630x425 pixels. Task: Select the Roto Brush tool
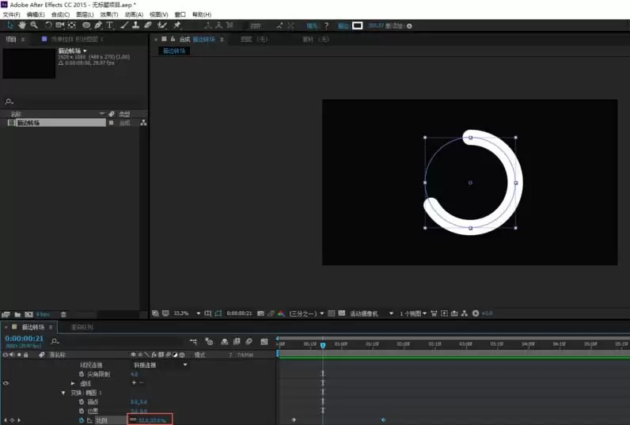162,25
